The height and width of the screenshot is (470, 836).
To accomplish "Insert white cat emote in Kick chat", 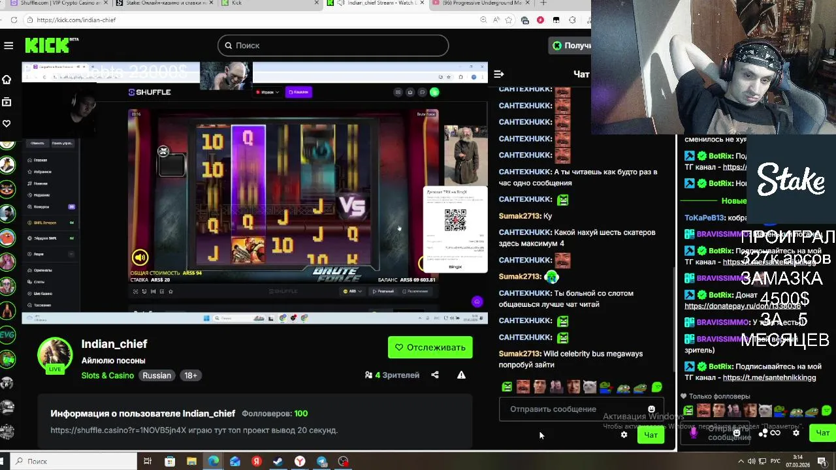I will point(590,387).
